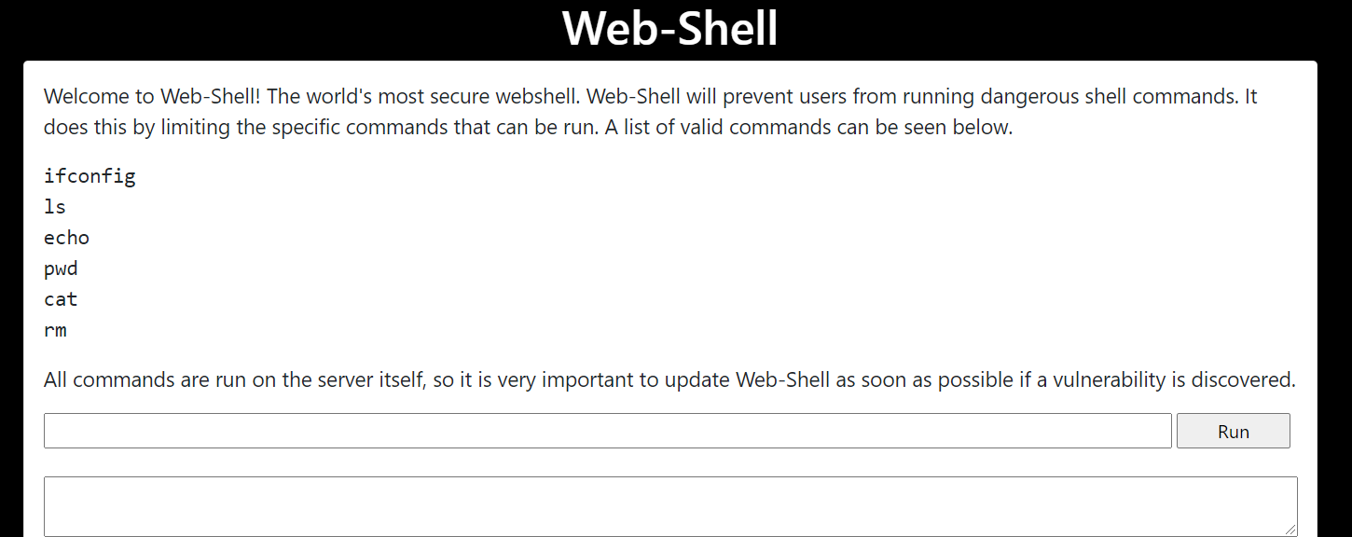
Task: Click the 'world's most secure webshell' sentence
Action: tap(422, 97)
